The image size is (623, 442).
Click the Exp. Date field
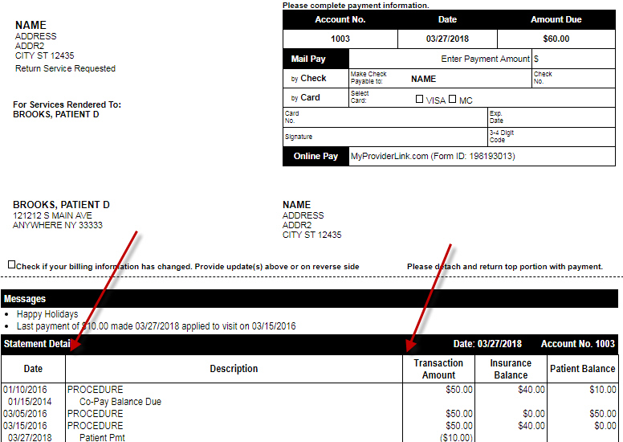tap(552, 117)
